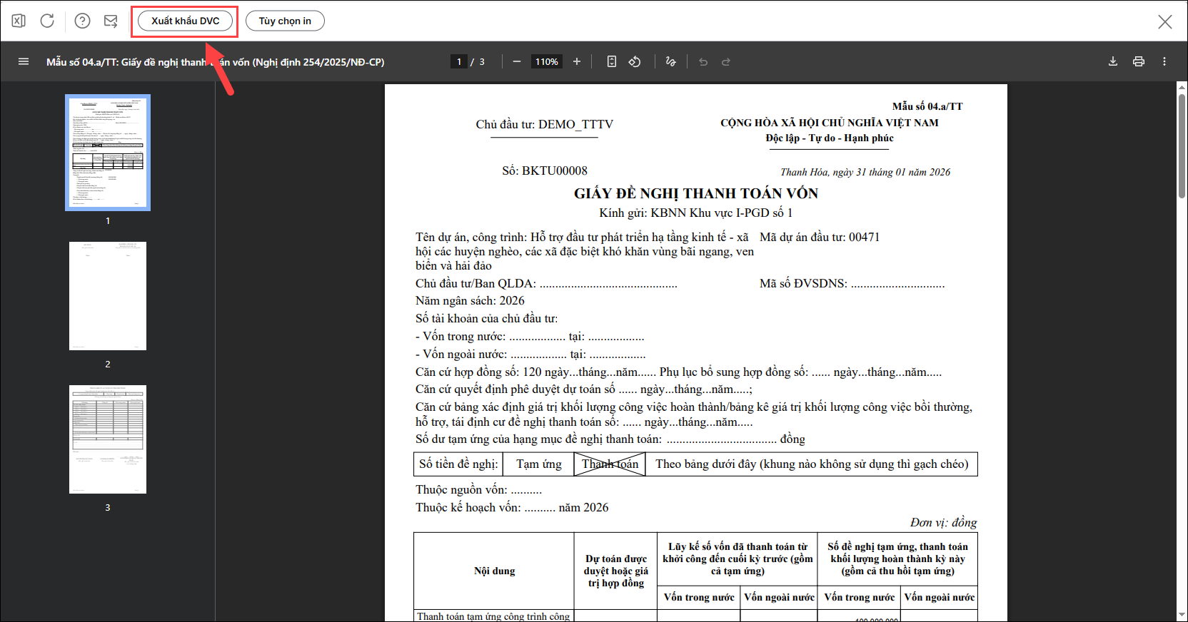The image size is (1188, 622).
Task: Toggle the PDF sidebar menu icon
Action: coord(24,61)
